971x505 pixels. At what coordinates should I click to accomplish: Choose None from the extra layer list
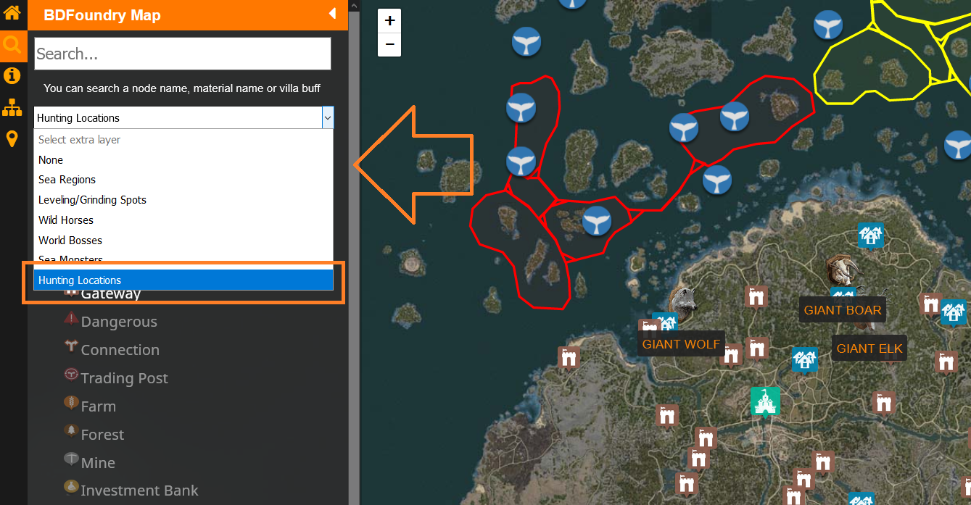(183, 159)
